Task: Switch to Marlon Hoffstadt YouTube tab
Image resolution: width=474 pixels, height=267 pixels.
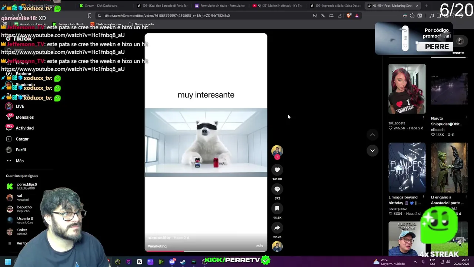Action: pos(278,6)
